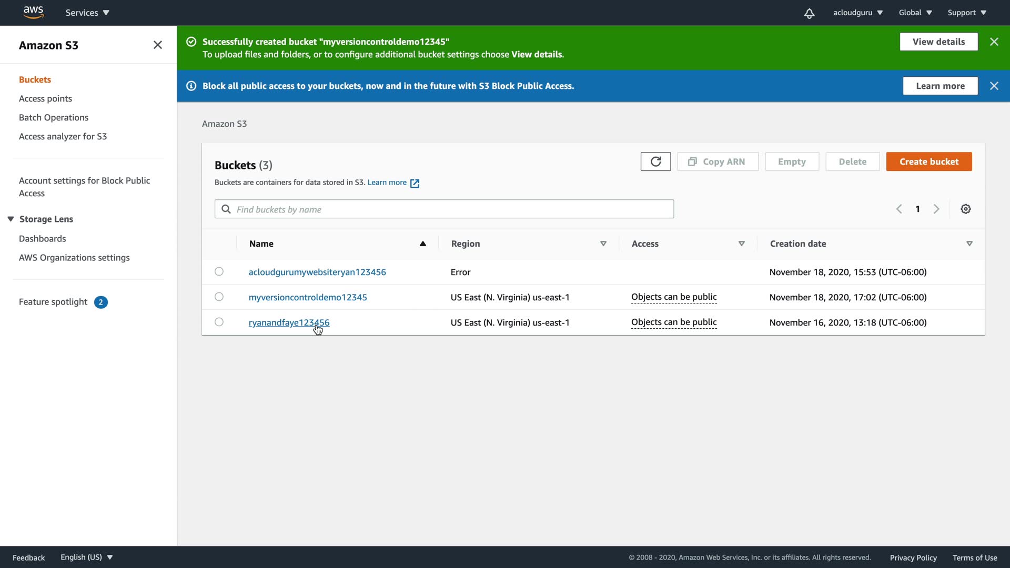Open the English (US) language dropdown
1010x568 pixels.
click(86, 557)
